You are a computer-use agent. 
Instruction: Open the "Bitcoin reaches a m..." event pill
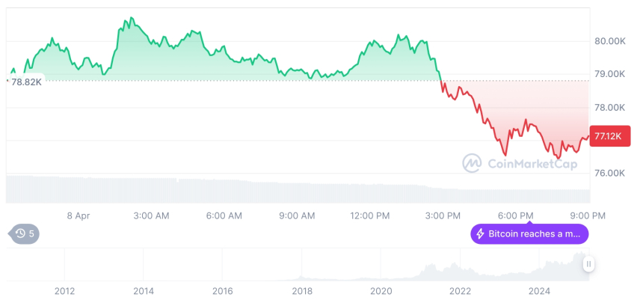(x=529, y=234)
